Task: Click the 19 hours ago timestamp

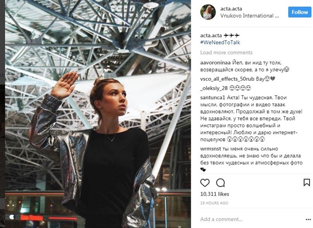Action: tap(214, 203)
